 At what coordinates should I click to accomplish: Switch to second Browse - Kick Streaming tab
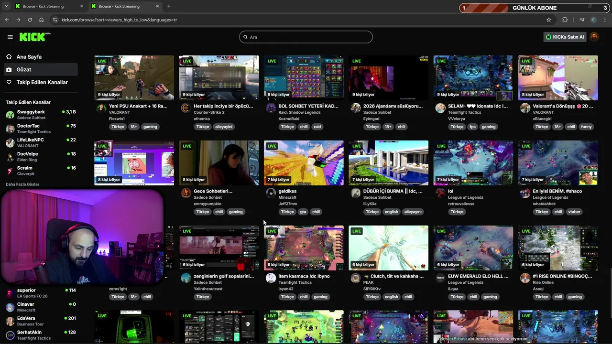(124, 6)
